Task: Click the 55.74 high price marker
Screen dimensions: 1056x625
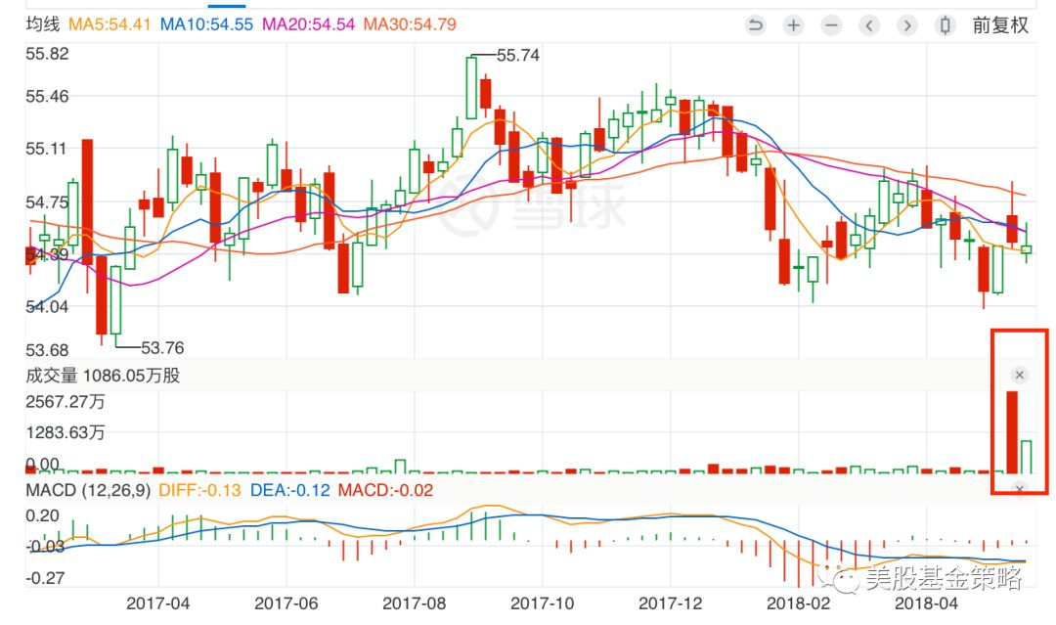Action: [x=518, y=56]
